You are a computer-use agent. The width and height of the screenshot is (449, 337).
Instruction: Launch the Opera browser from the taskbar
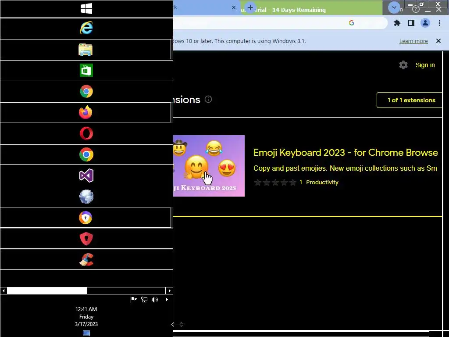click(x=86, y=133)
